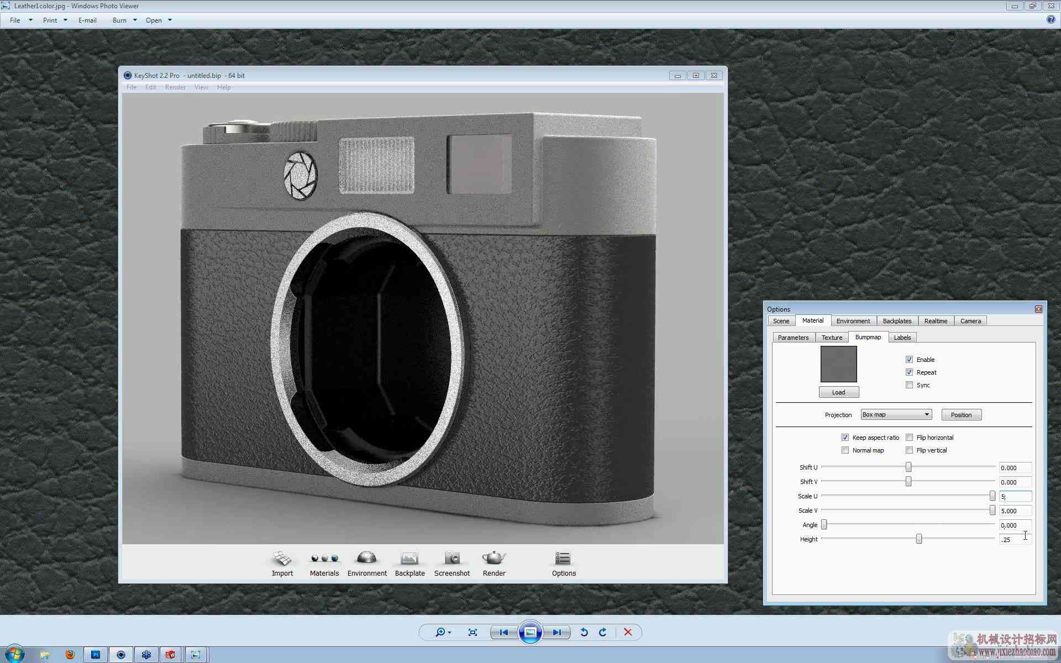Screen dimensions: 1061x663
Task: Open the Backplate icon
Action: pyautogui.click(x=409, y=558)
